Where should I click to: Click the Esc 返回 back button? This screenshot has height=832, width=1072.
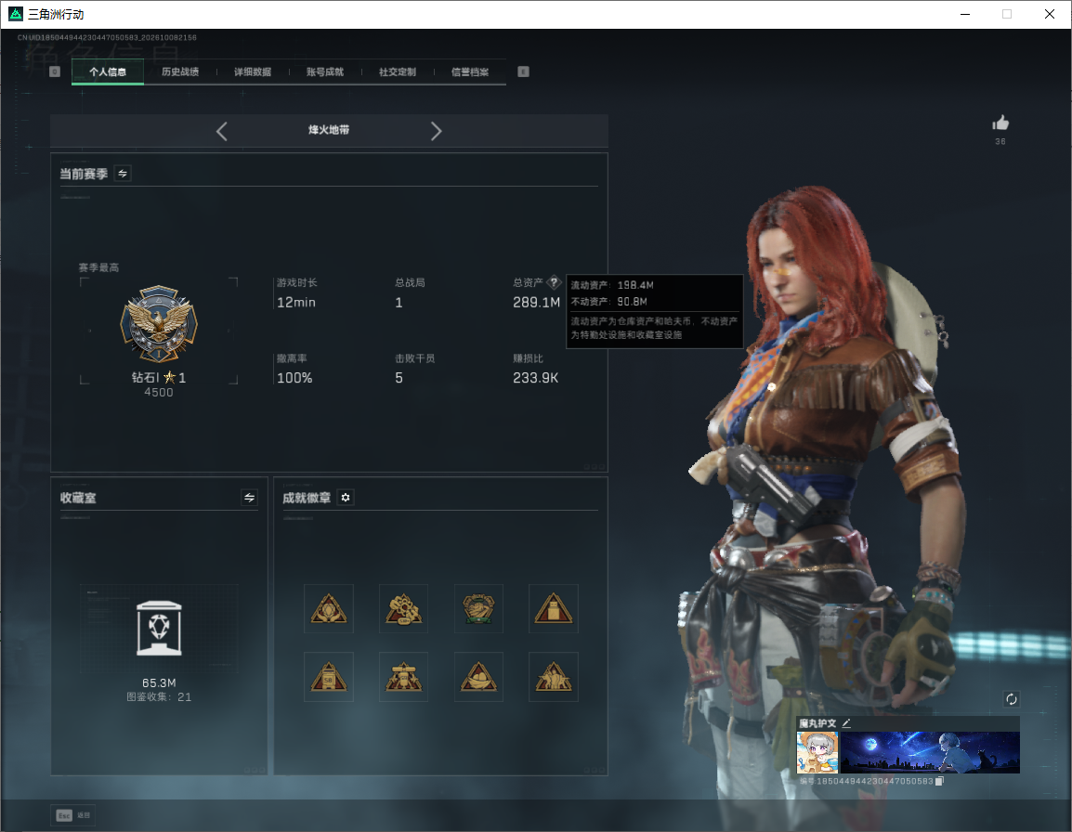(73, 815)
